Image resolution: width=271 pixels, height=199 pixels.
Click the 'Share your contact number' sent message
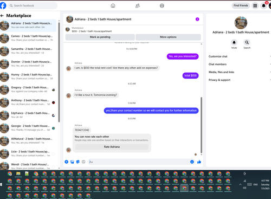point(151,111)
